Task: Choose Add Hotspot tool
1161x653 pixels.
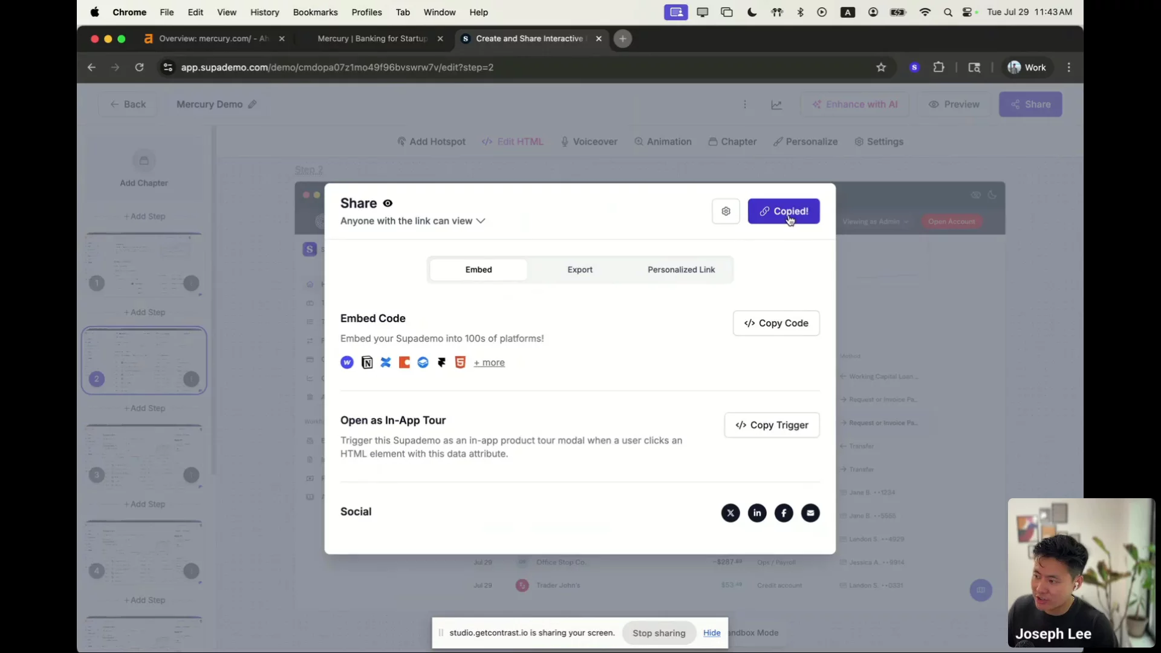Action: [x=431, y=141]
